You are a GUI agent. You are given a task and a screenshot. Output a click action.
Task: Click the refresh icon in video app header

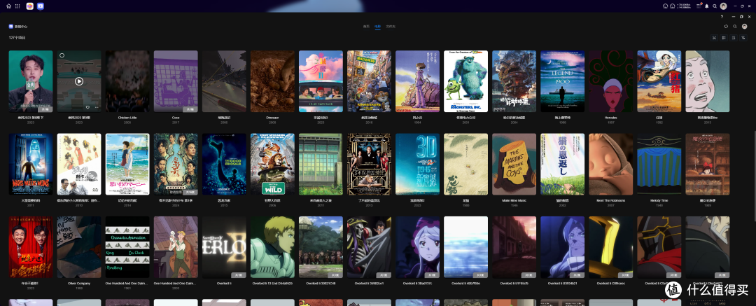(727, 27)
